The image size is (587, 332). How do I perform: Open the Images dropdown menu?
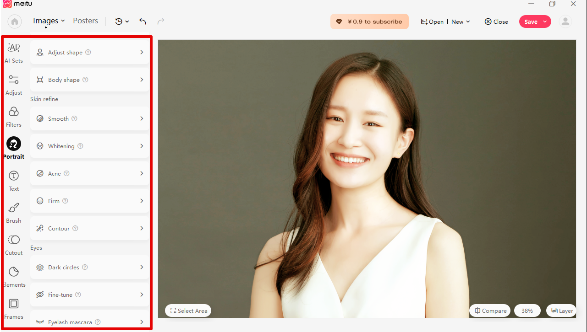[x=49, y=21]
